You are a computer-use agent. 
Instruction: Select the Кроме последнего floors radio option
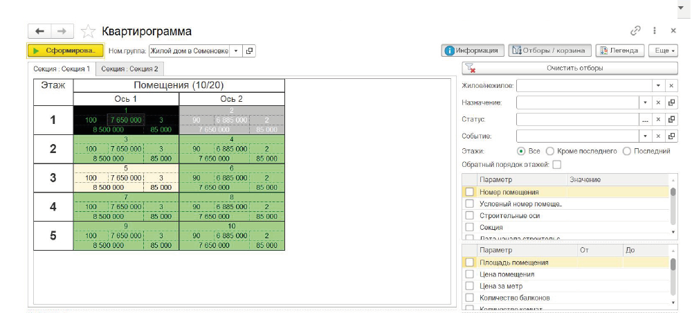point(550,150)
